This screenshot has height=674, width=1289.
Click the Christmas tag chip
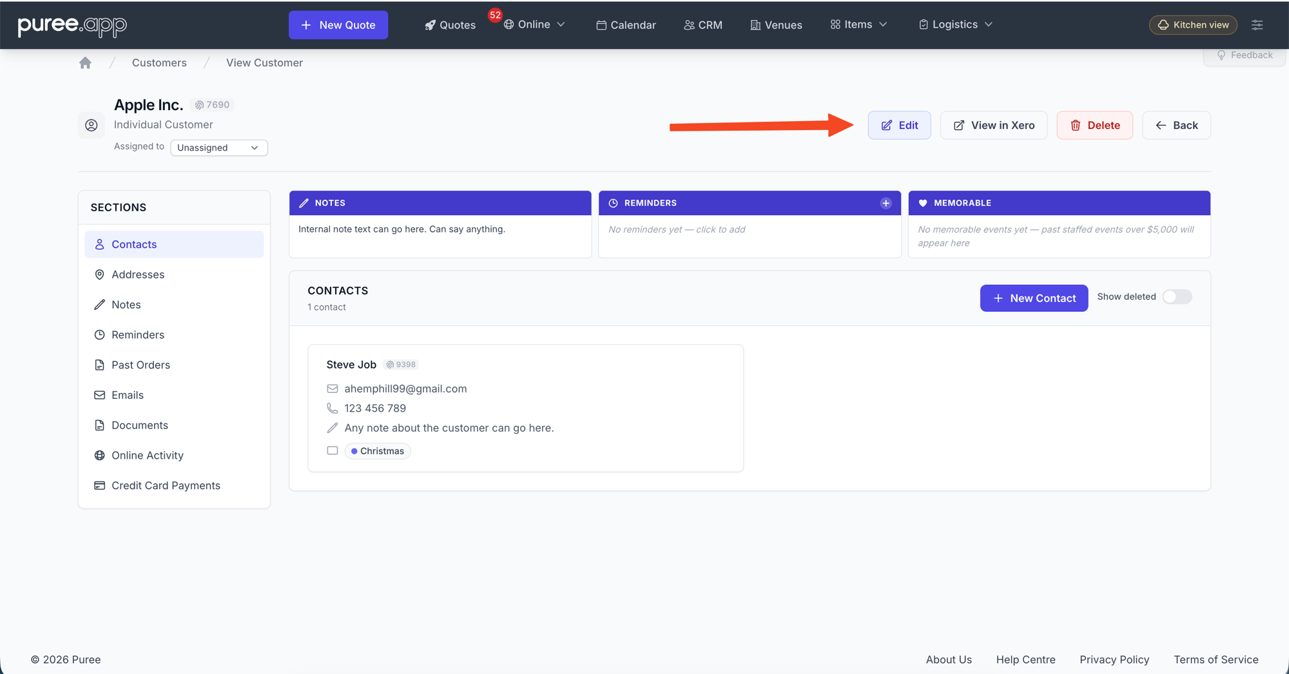click(x=378, y=451)
